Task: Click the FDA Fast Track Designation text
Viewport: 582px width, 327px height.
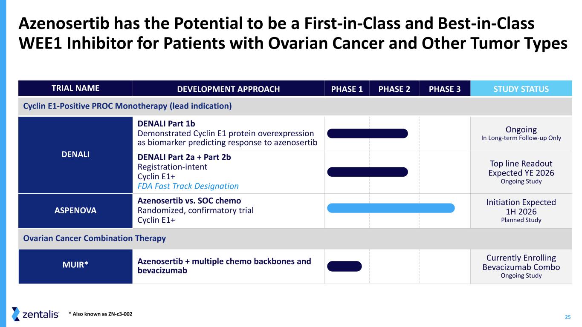Action: click(x=188, y=186)
